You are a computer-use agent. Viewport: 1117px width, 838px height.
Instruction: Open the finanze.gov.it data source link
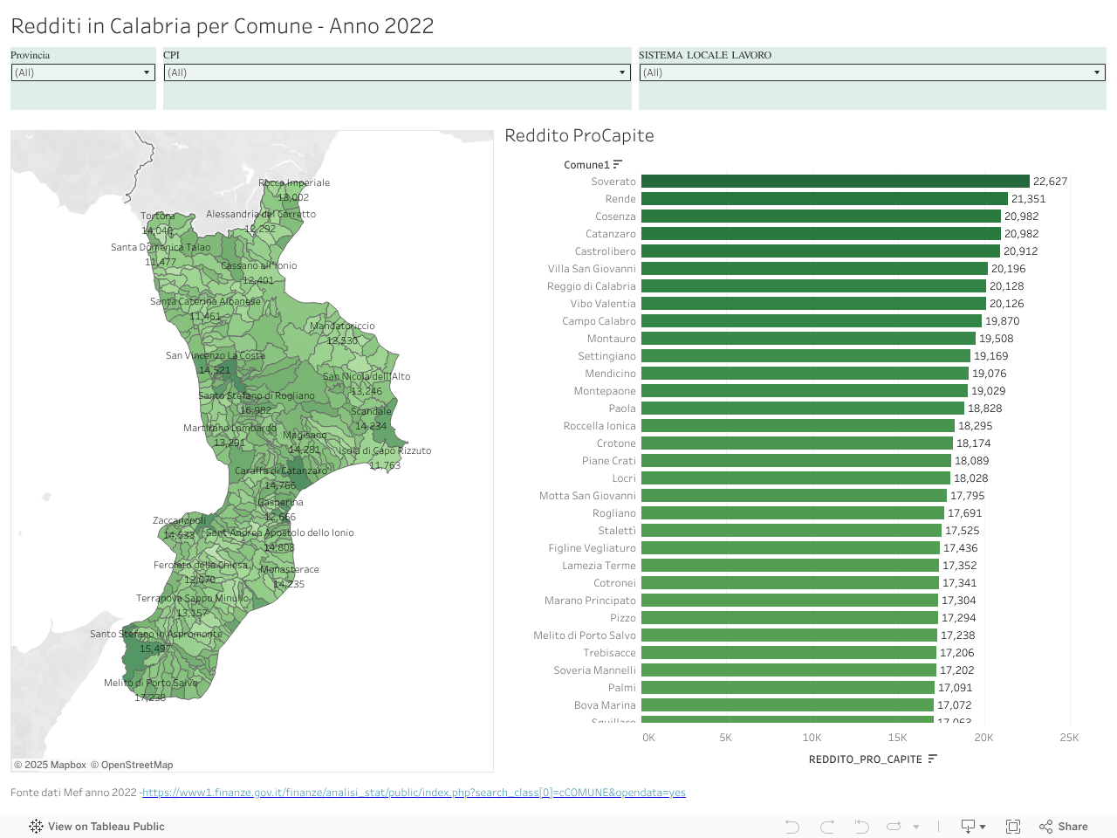pos(414,793)
